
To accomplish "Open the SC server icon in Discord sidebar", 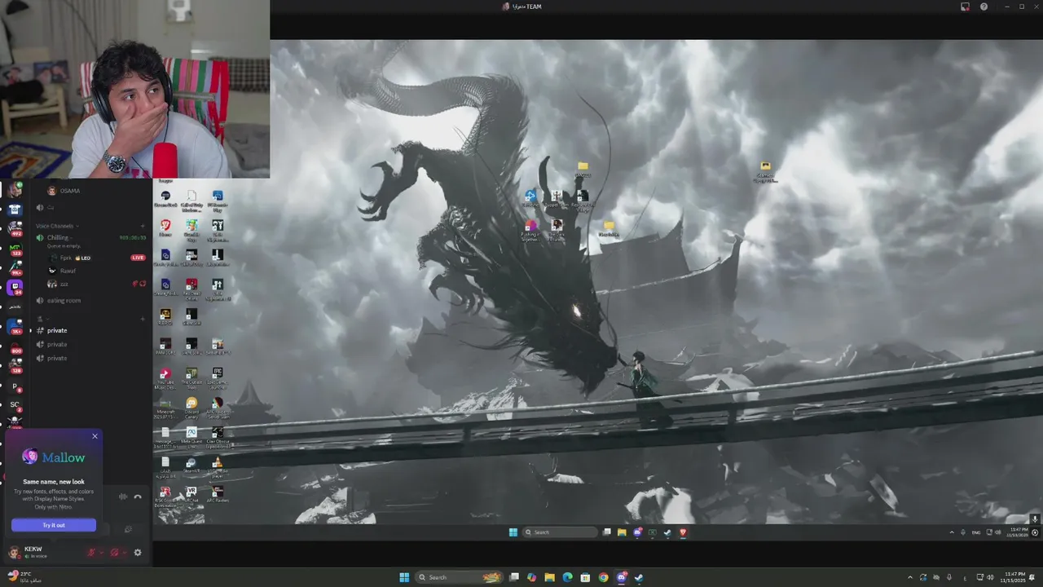I will (x=15, y=404).
